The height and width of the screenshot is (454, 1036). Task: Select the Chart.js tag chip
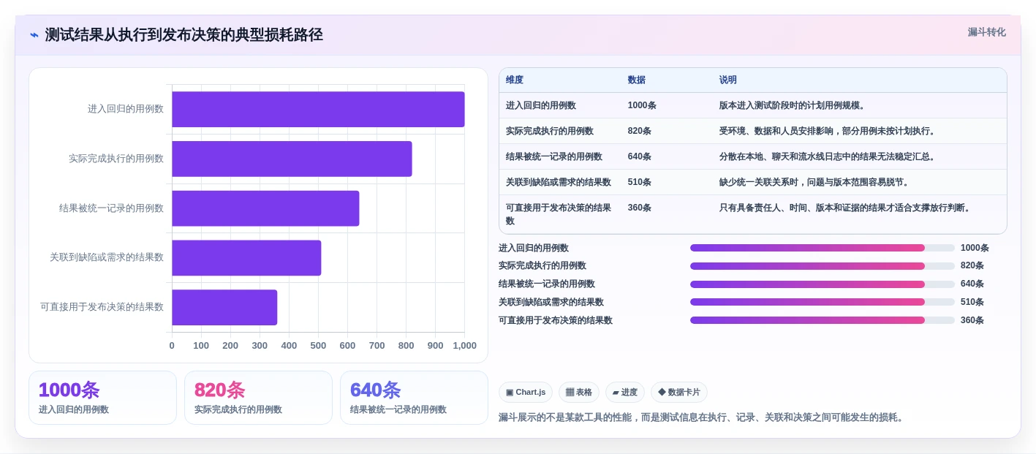pyautogui.click(x=526, y=393)
